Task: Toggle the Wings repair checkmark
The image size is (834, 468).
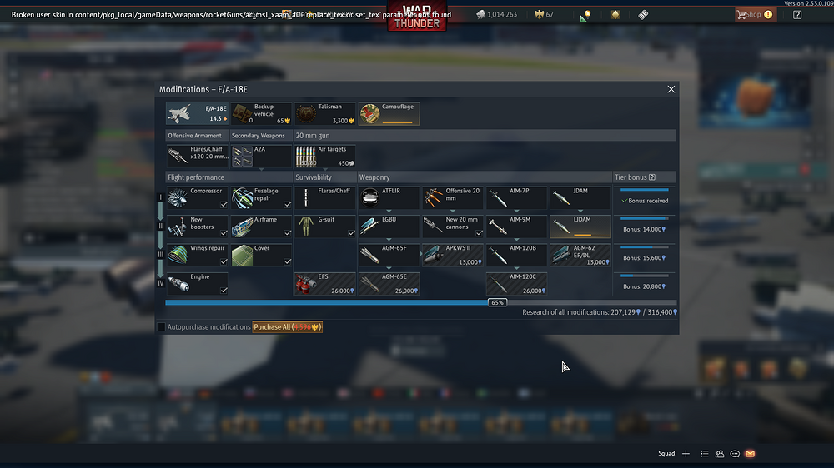Action: 224,261
